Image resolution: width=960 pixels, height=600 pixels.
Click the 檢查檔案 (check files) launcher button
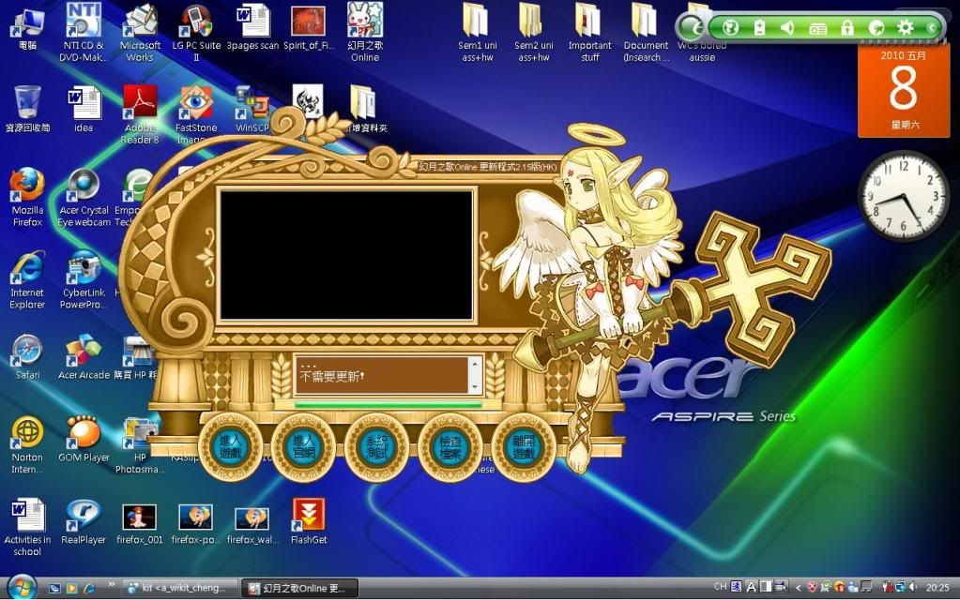450,447
